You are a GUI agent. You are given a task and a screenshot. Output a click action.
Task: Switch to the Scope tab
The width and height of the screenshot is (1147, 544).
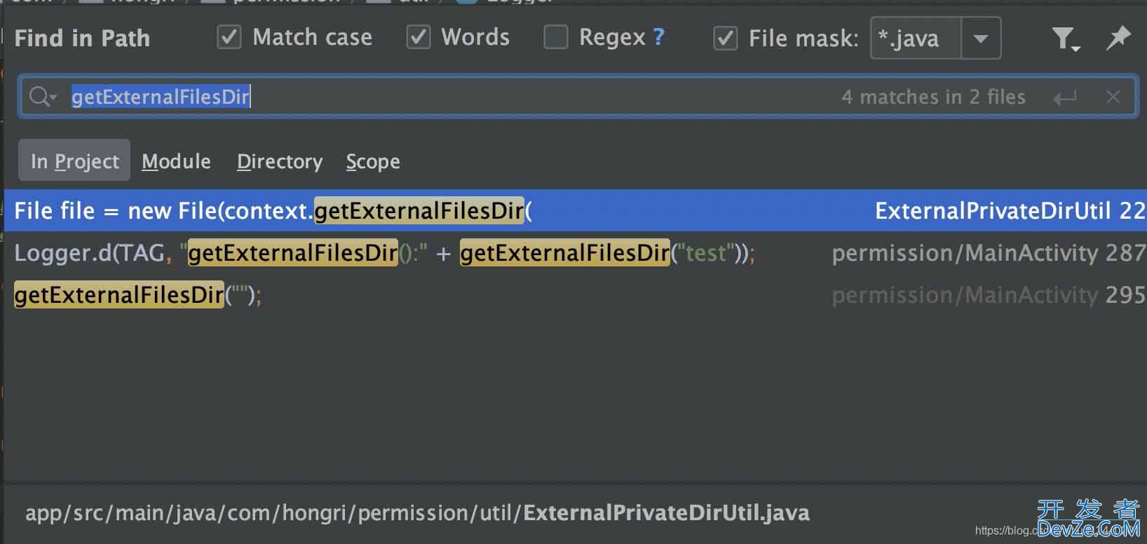373,161
